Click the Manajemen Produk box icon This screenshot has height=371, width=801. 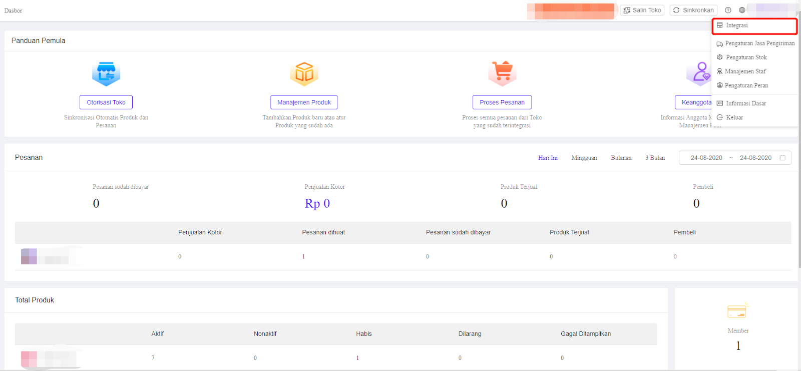tap(304, 74)
